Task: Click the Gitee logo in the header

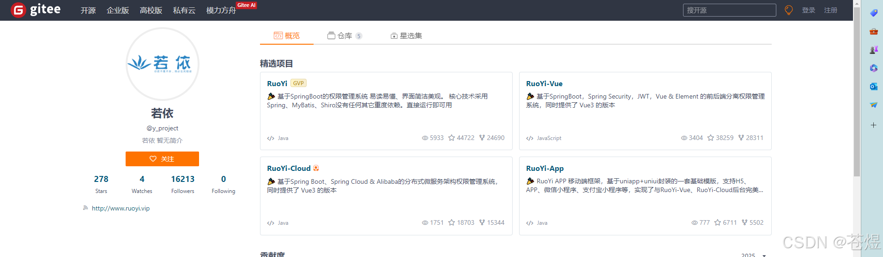Action: [36, 10]
